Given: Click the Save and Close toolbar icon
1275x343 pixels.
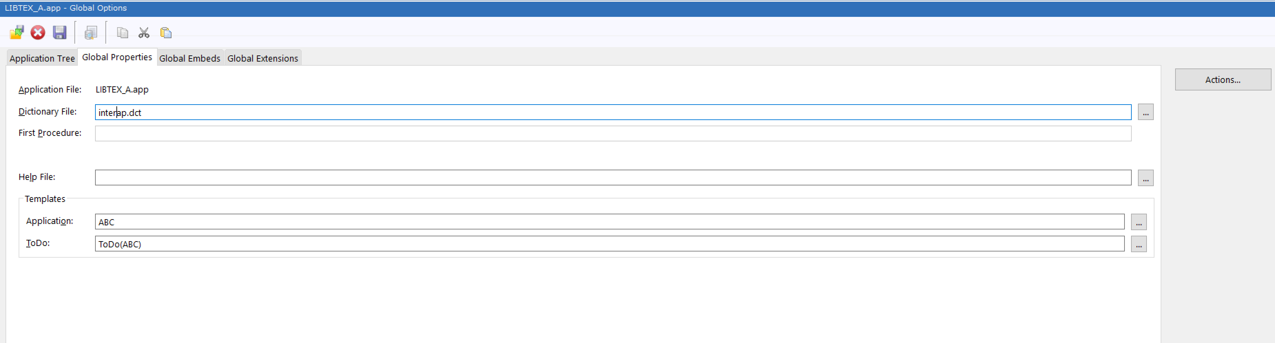Looking at the screenshot, I should click(x=16, y=33).
